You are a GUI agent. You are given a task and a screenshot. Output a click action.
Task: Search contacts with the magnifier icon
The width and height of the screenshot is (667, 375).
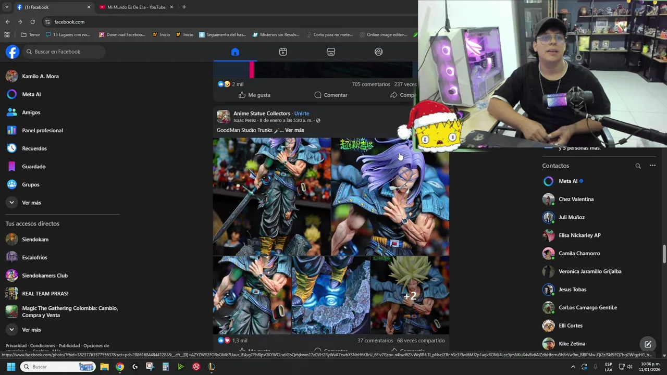click(638, 166)
